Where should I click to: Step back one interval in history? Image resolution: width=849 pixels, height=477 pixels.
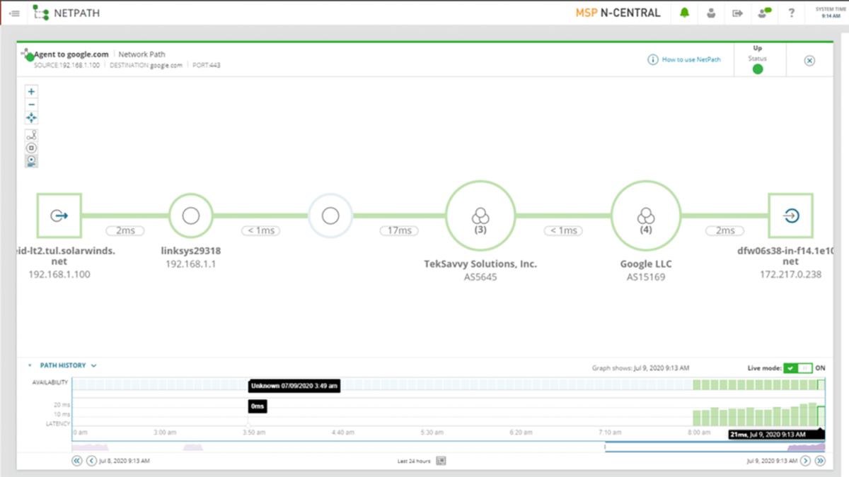[x=91, y=461]
